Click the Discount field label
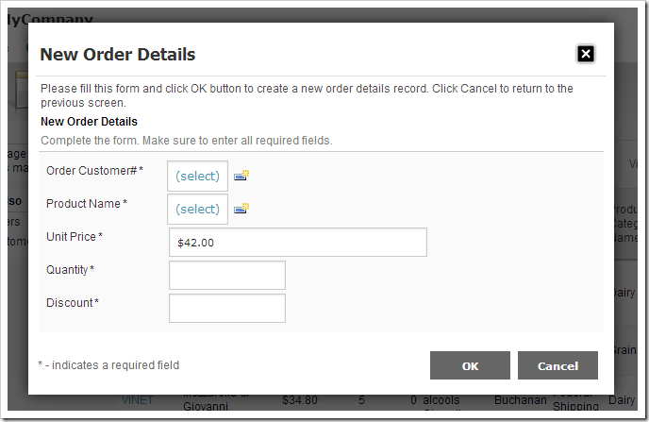 coord(70,302)
